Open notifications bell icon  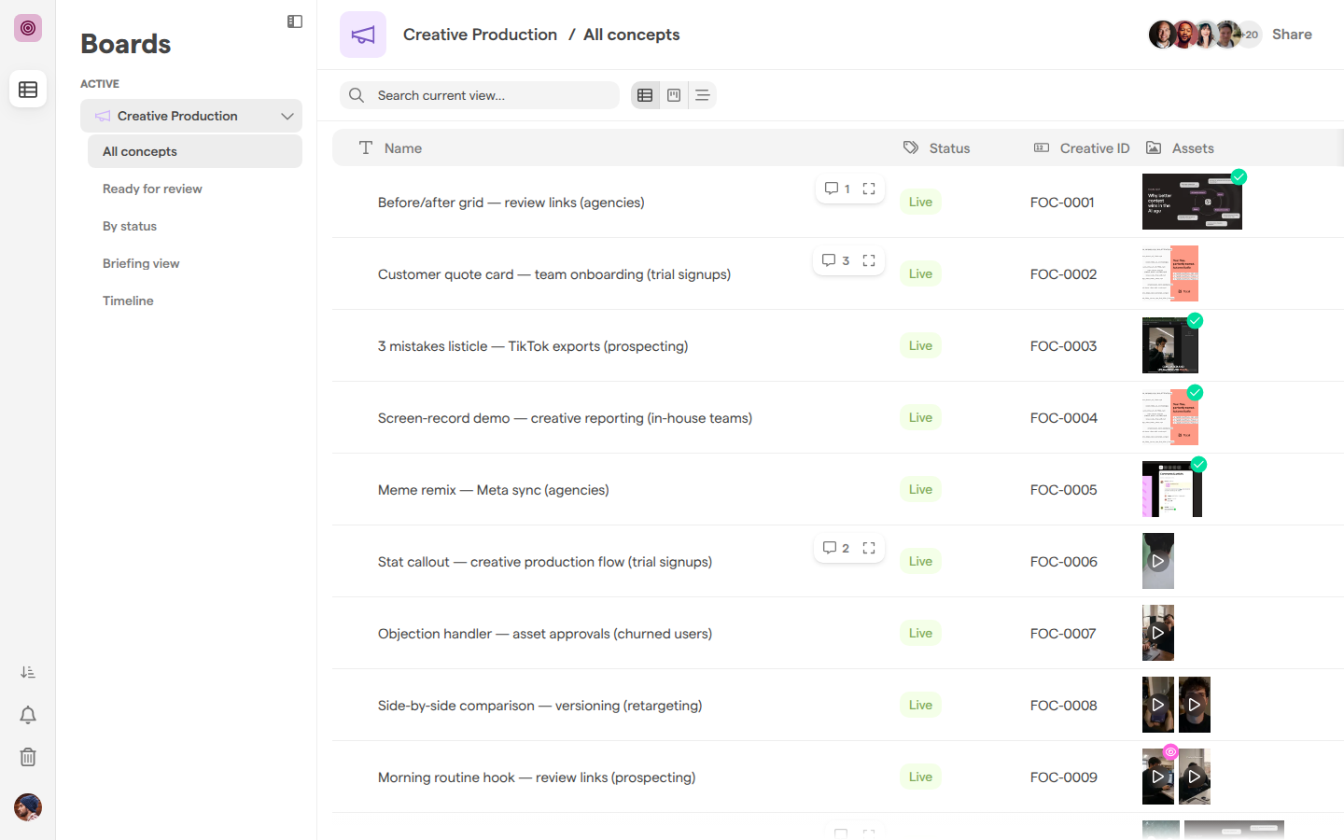point(28,715)
